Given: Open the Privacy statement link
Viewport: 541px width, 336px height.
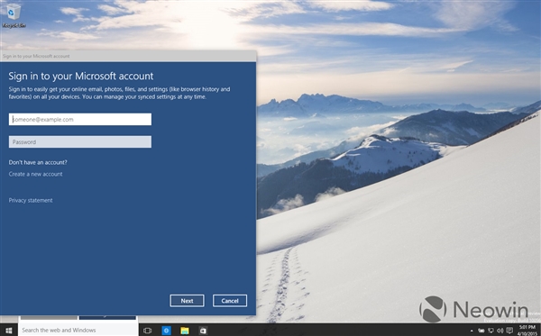Looking at the screenshot, I should point(31,200).
